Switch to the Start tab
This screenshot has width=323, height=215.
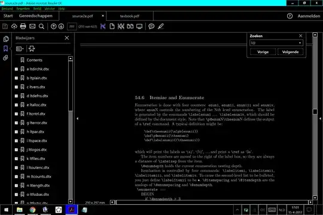pos(8,16)
